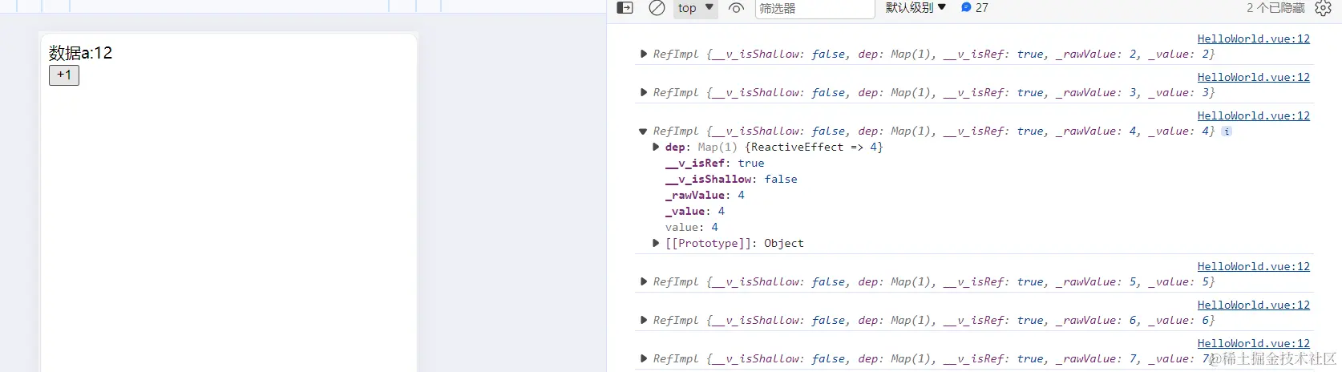Image resolution: width=1342 pixels, height=372 pixels.
Task: Click the 2 个已隐藏 hidden messages label
Action: pos(1275,8)
